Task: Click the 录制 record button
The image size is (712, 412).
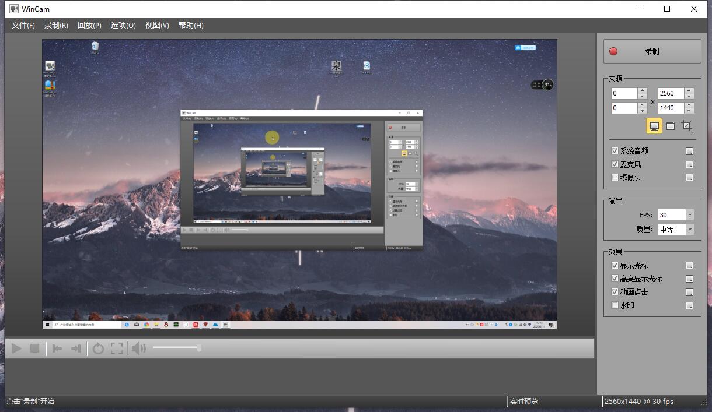Action: click(x=652, y=51)
